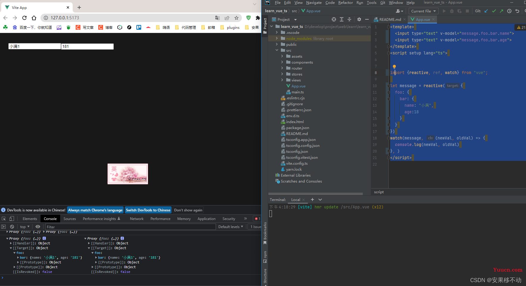The image size is (526, 286).
Task: Open live expression eye icon in console
Action: (38, 227)
